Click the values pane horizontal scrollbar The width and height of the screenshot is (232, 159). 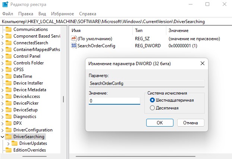click(x=135, y=156)
